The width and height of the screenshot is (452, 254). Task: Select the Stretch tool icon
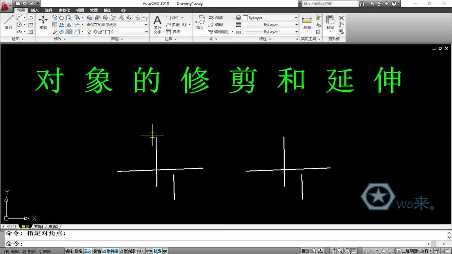[x=69, y=18]
